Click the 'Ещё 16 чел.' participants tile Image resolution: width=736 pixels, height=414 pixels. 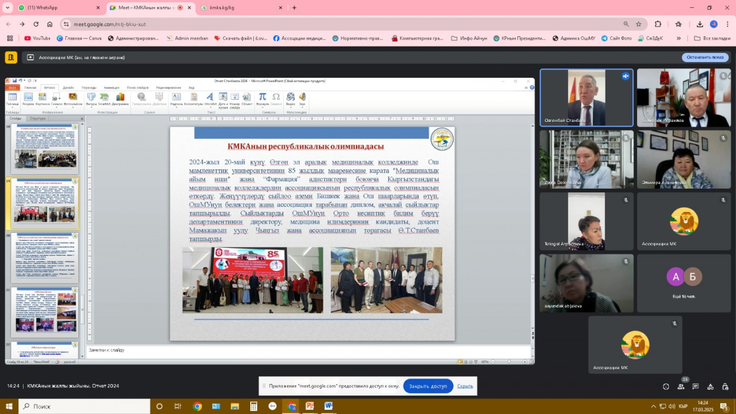point(684,283)
